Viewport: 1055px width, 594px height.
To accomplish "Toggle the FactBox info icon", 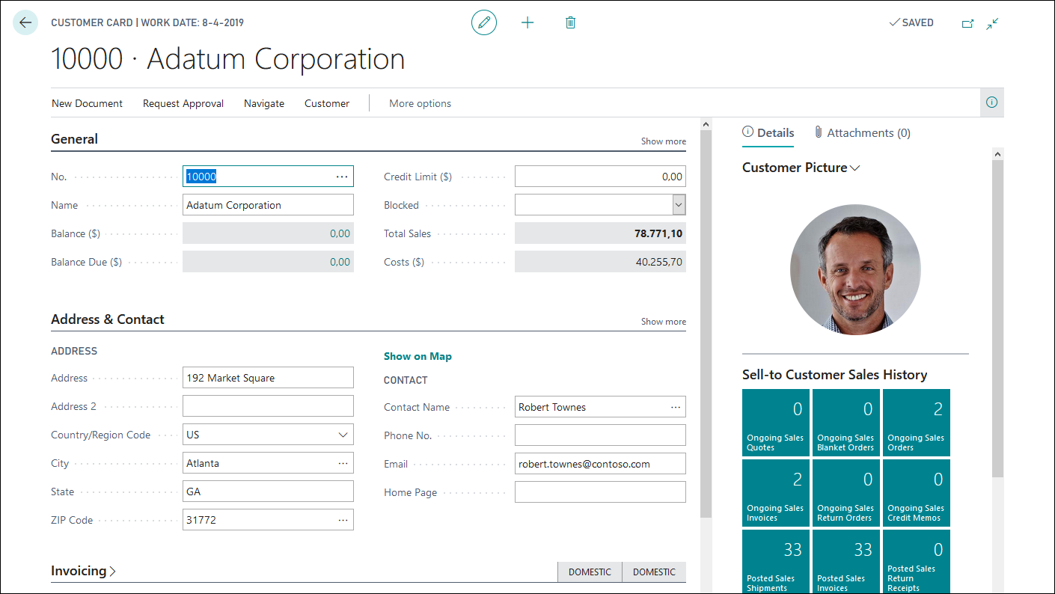I will point(992,102).
